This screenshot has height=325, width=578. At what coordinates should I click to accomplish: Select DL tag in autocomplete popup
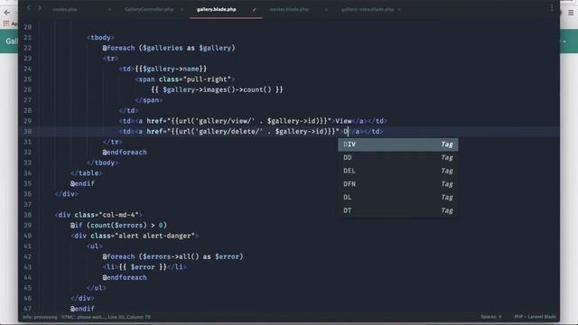(x=398, y=198)
